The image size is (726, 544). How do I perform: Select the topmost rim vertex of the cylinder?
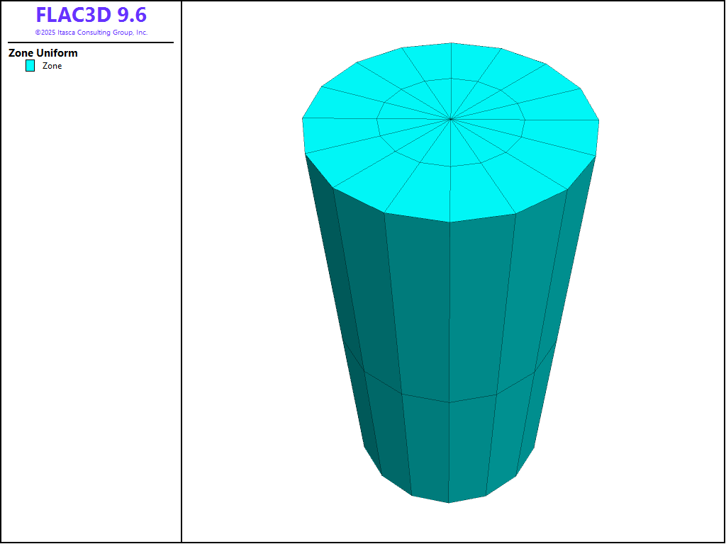452,42
